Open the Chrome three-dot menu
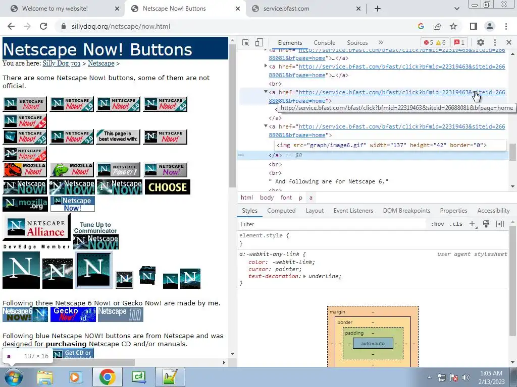 (x=506, y=26)
